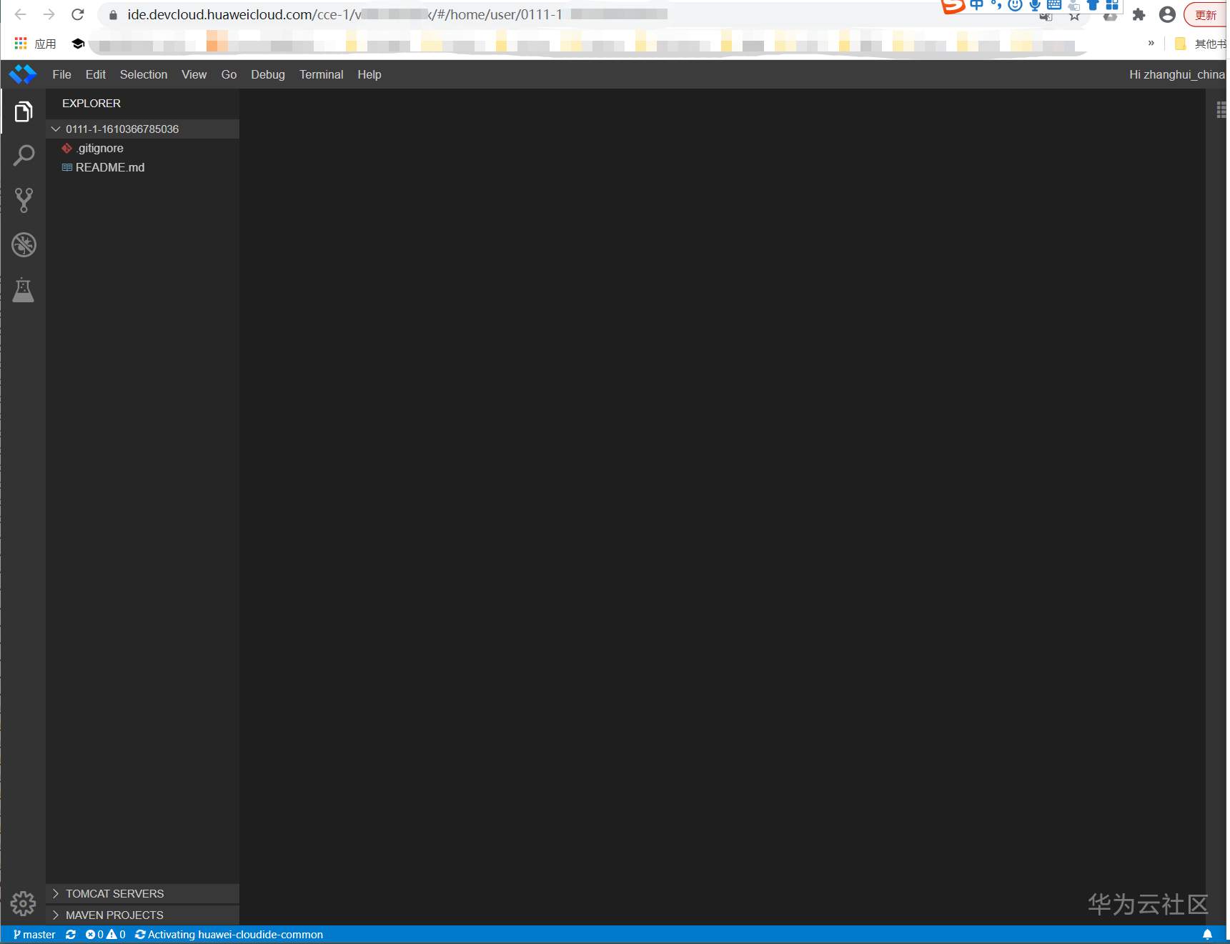
Task: Click the Sogou input method S logo
Action: (x=953, y=6)
